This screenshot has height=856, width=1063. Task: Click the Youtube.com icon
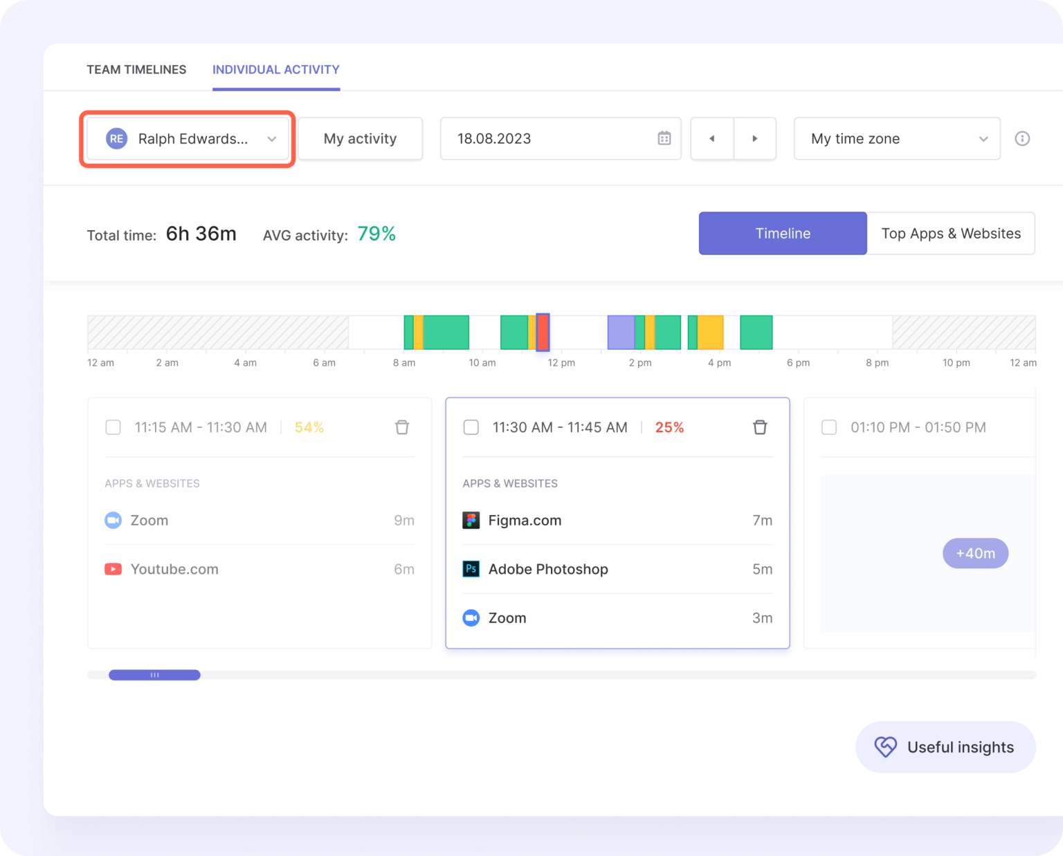click(x=113, y=569)
